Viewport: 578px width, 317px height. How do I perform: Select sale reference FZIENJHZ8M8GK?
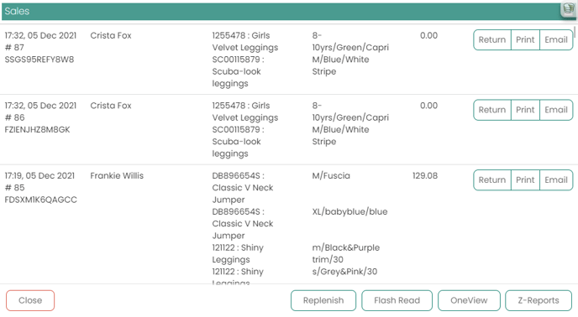(x=37, y=130)
